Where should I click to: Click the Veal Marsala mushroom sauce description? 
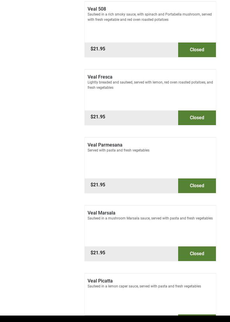pyautogui.click(x=150, y=218)
